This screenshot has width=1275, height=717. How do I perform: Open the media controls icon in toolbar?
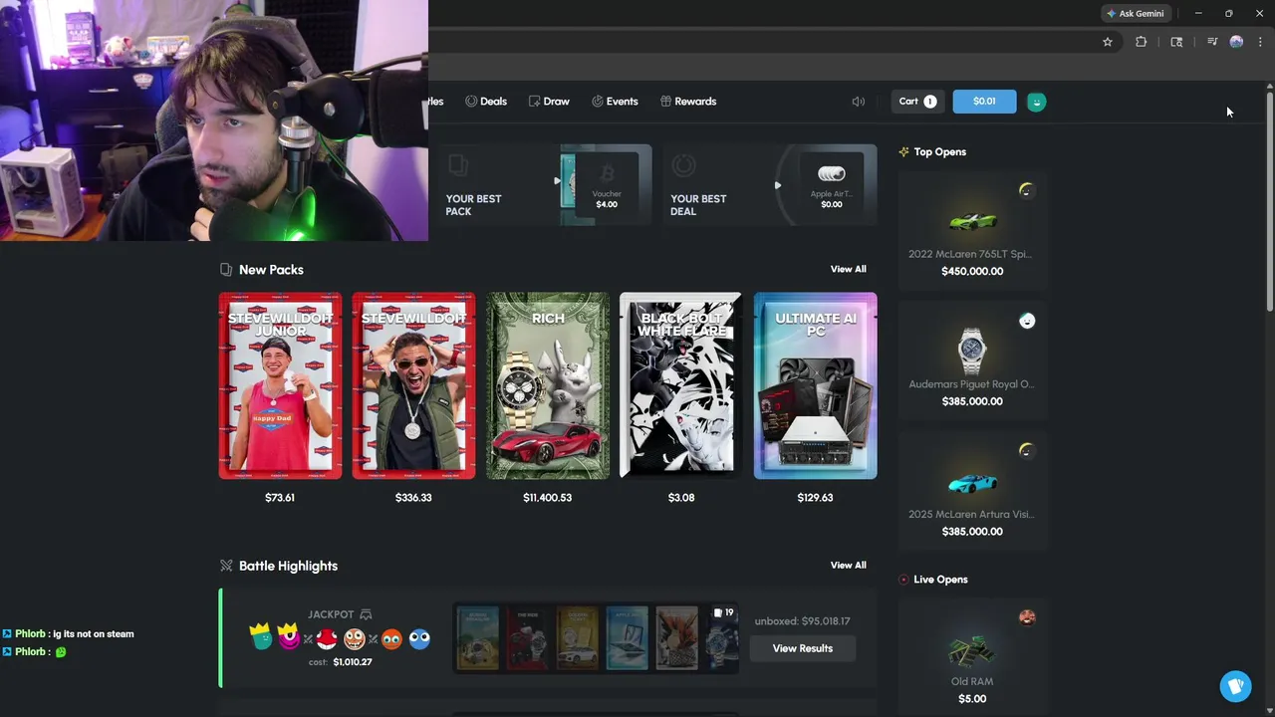pos(1211,42)
